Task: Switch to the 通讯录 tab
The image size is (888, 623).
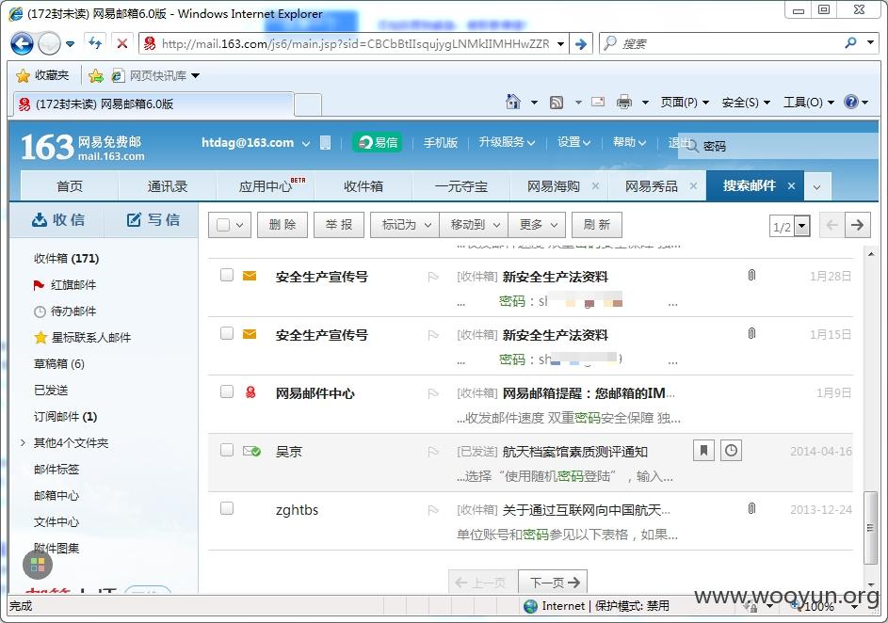Action: [168, 186]
